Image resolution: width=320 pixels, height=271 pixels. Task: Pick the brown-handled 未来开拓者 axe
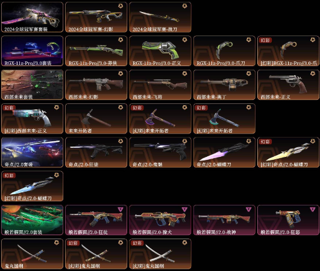tap(96, 118)
